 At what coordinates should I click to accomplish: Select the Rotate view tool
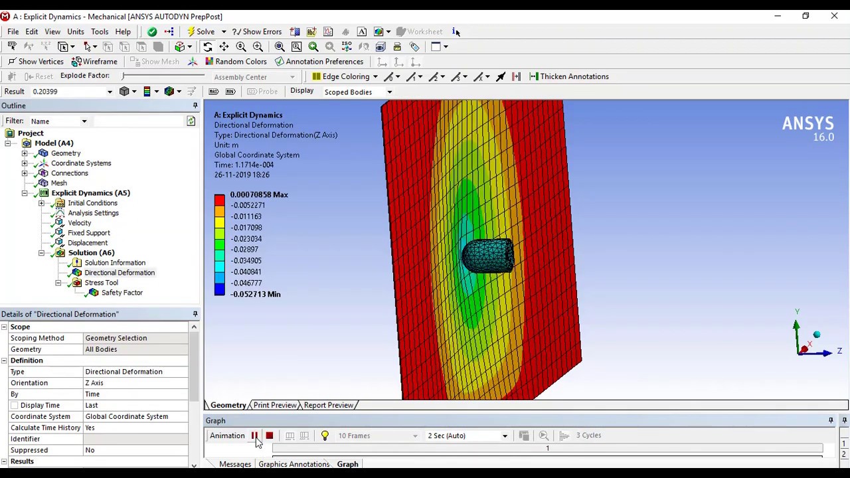pyautogui.click(x=207, y=46)
